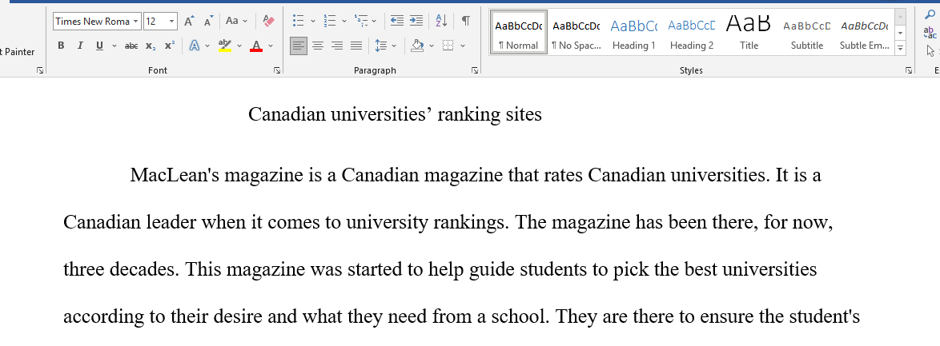Increase paragraph indent
Viewport: 940px width, 346px height.
[x=416, y=21]
